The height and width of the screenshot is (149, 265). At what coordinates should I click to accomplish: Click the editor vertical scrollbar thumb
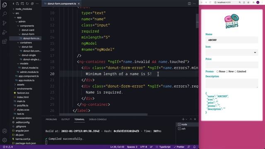[x=197, y=21]
